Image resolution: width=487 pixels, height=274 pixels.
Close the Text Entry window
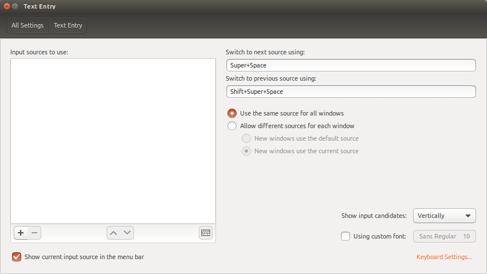7,6
